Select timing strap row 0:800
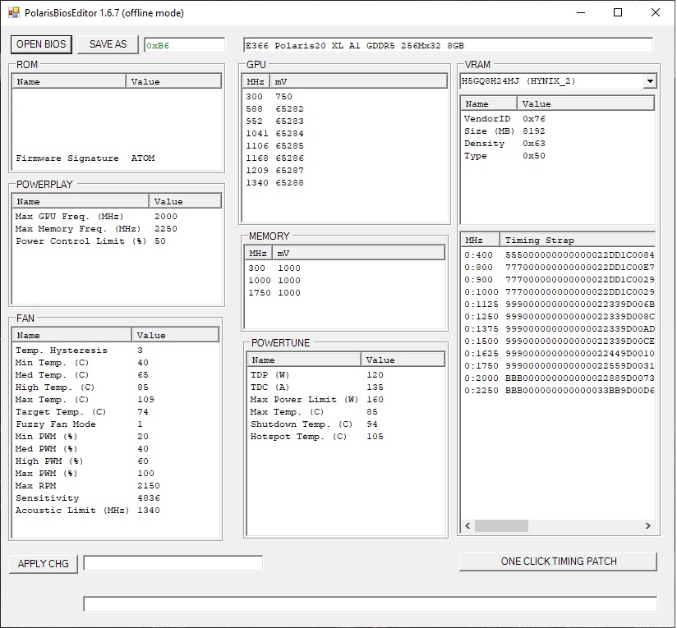 (x=558, y=267)
